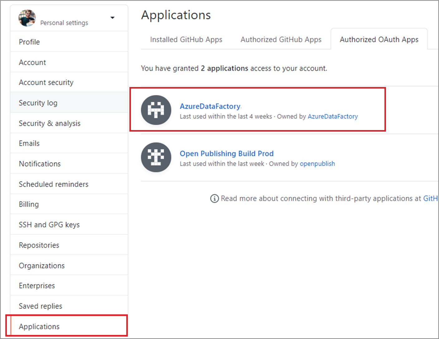Screen dimensions: 439x339
Task: Open the Security log settings
Action: tap(38, 103)
